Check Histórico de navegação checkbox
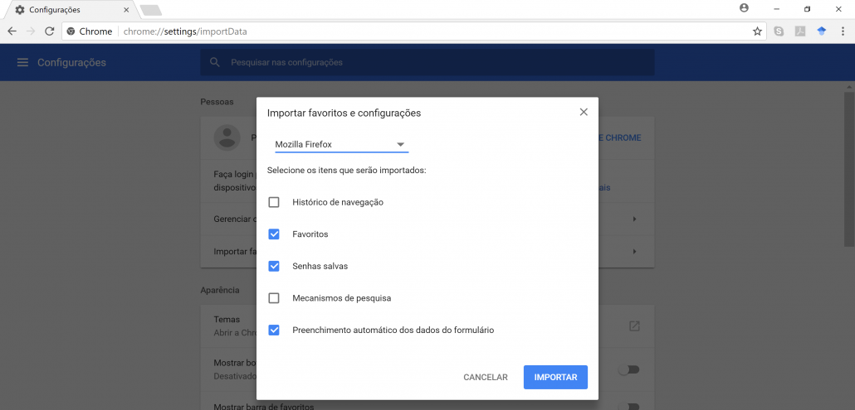855x410 pixels. click(x=274, y=202)
